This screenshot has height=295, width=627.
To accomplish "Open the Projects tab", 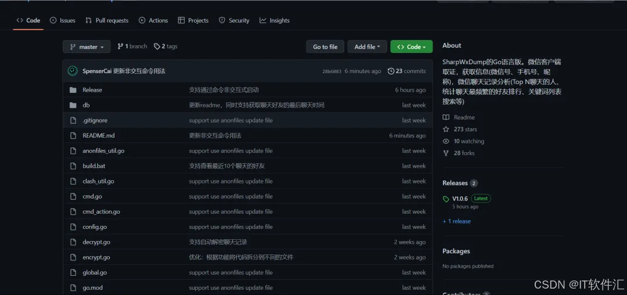I will coord(193,20).
